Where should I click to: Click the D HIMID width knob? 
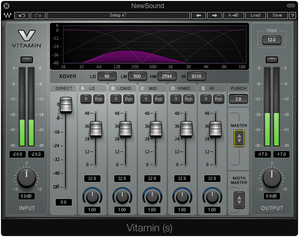click(x=182, y=197)
